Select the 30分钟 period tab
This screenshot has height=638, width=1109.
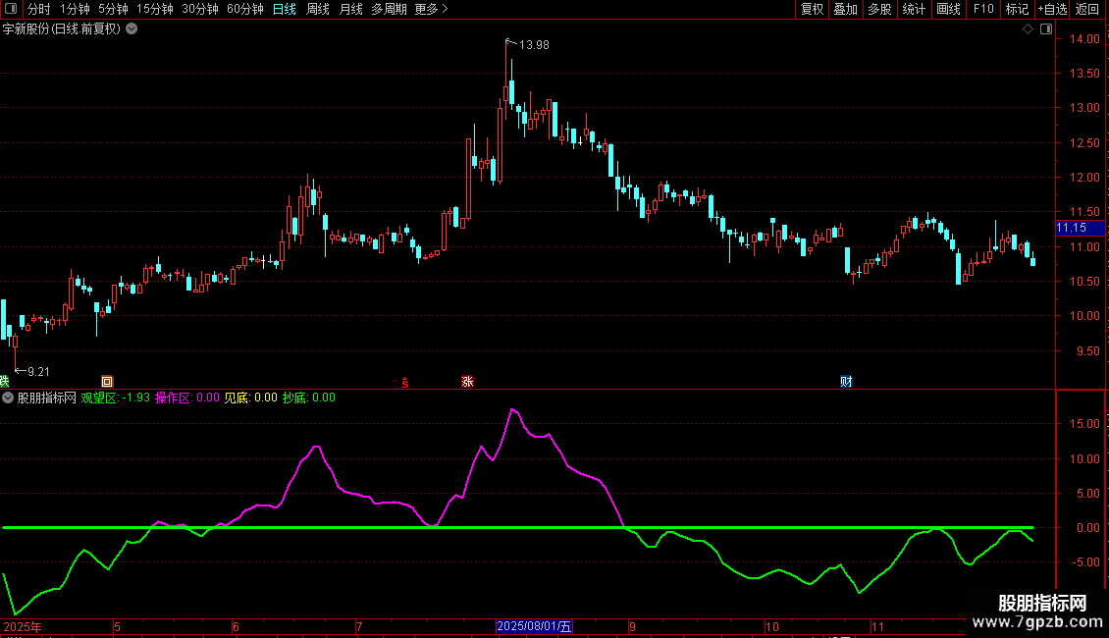(199, 9)
